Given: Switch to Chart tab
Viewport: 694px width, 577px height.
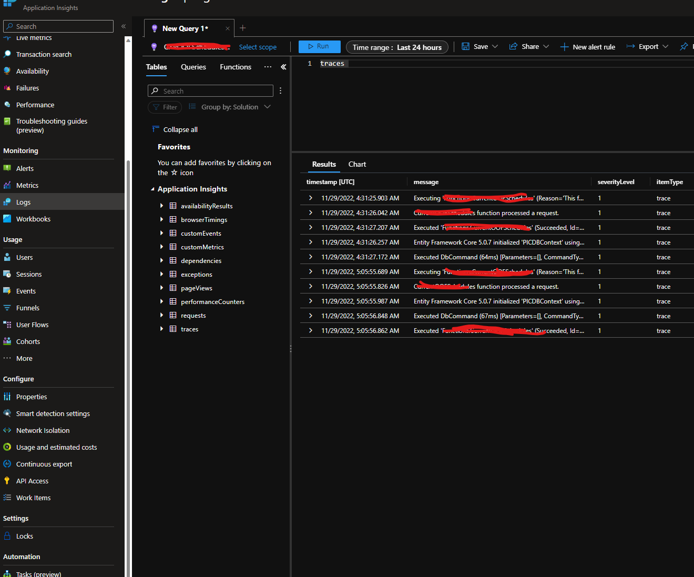Looking at the screenshot, I should [x=357, y=164].
